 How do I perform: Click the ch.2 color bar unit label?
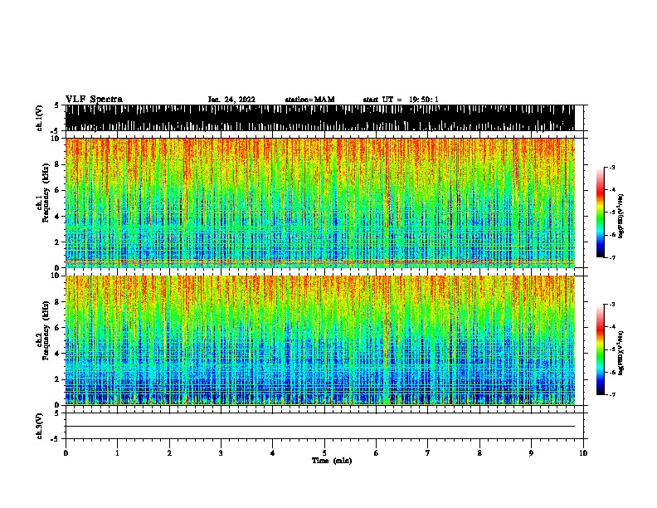pyautogui.click(x=621, y=353)
